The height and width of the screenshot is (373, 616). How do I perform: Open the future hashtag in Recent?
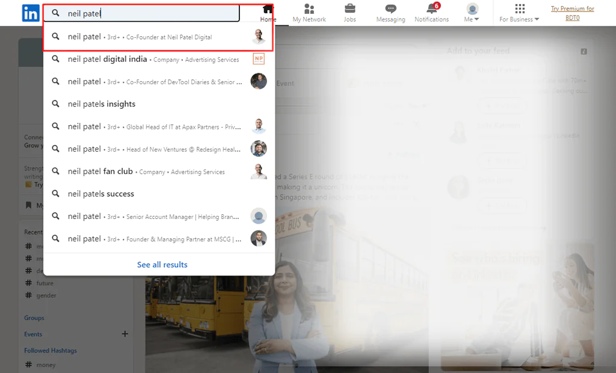45,283
